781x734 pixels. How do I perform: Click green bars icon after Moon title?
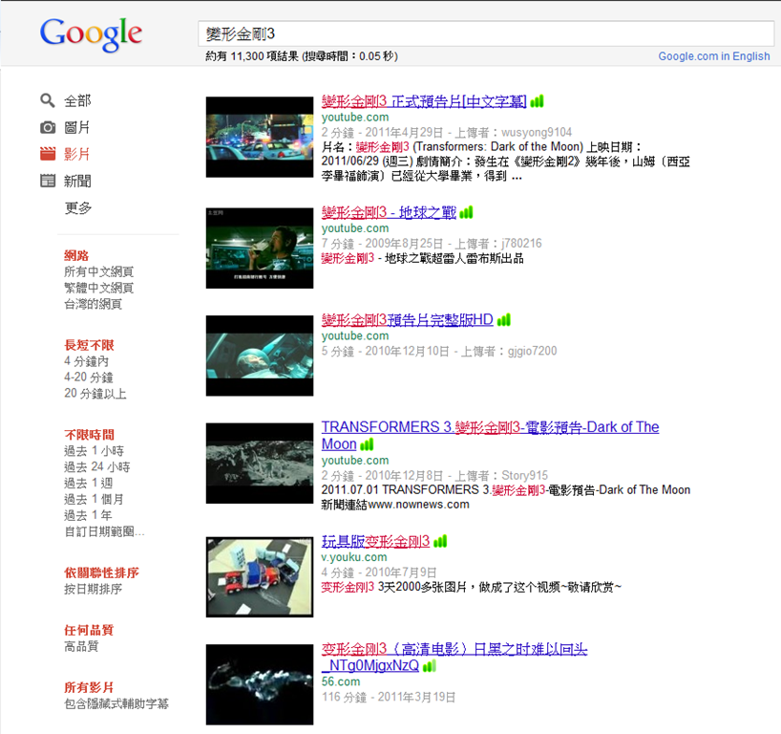(x=367, y=444)
